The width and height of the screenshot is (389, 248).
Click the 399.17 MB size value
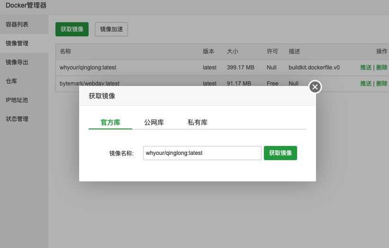240,68
